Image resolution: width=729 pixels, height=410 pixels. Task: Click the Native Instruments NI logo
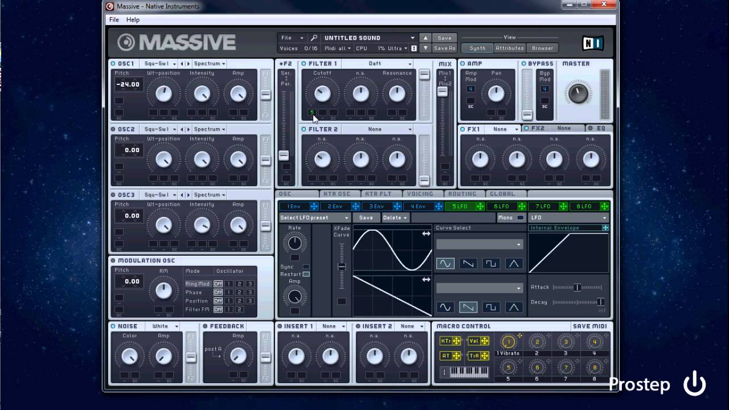(593, 43)
